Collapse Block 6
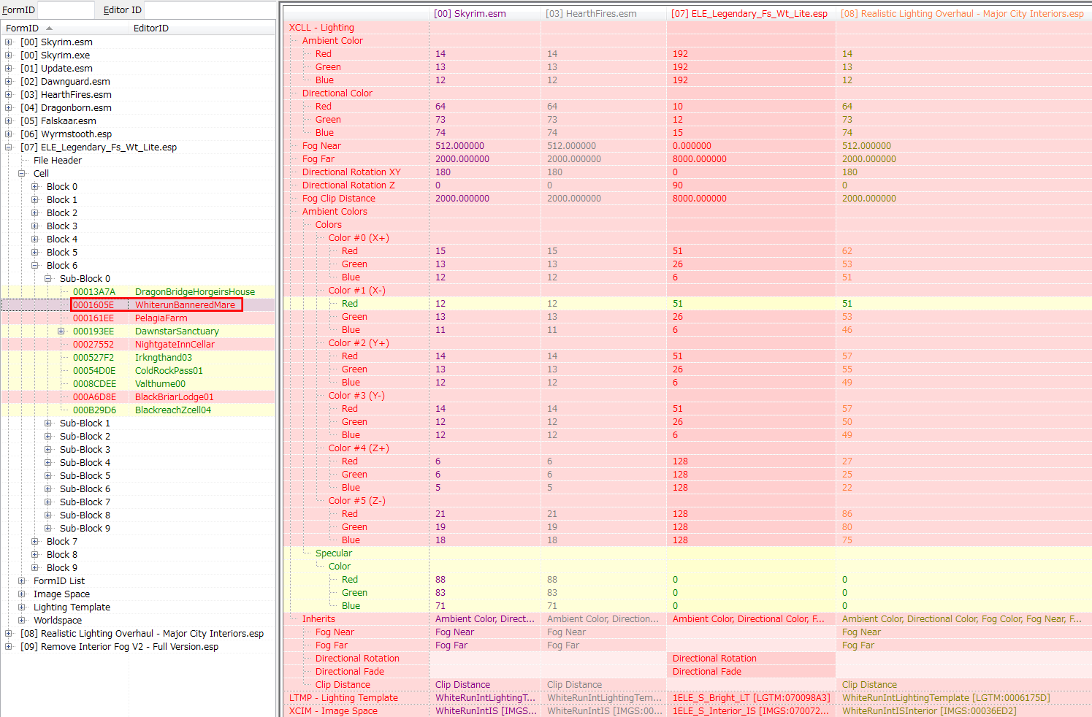This screenshot has height=717, width=1092. pyautogui.click(x=35, y=266)
